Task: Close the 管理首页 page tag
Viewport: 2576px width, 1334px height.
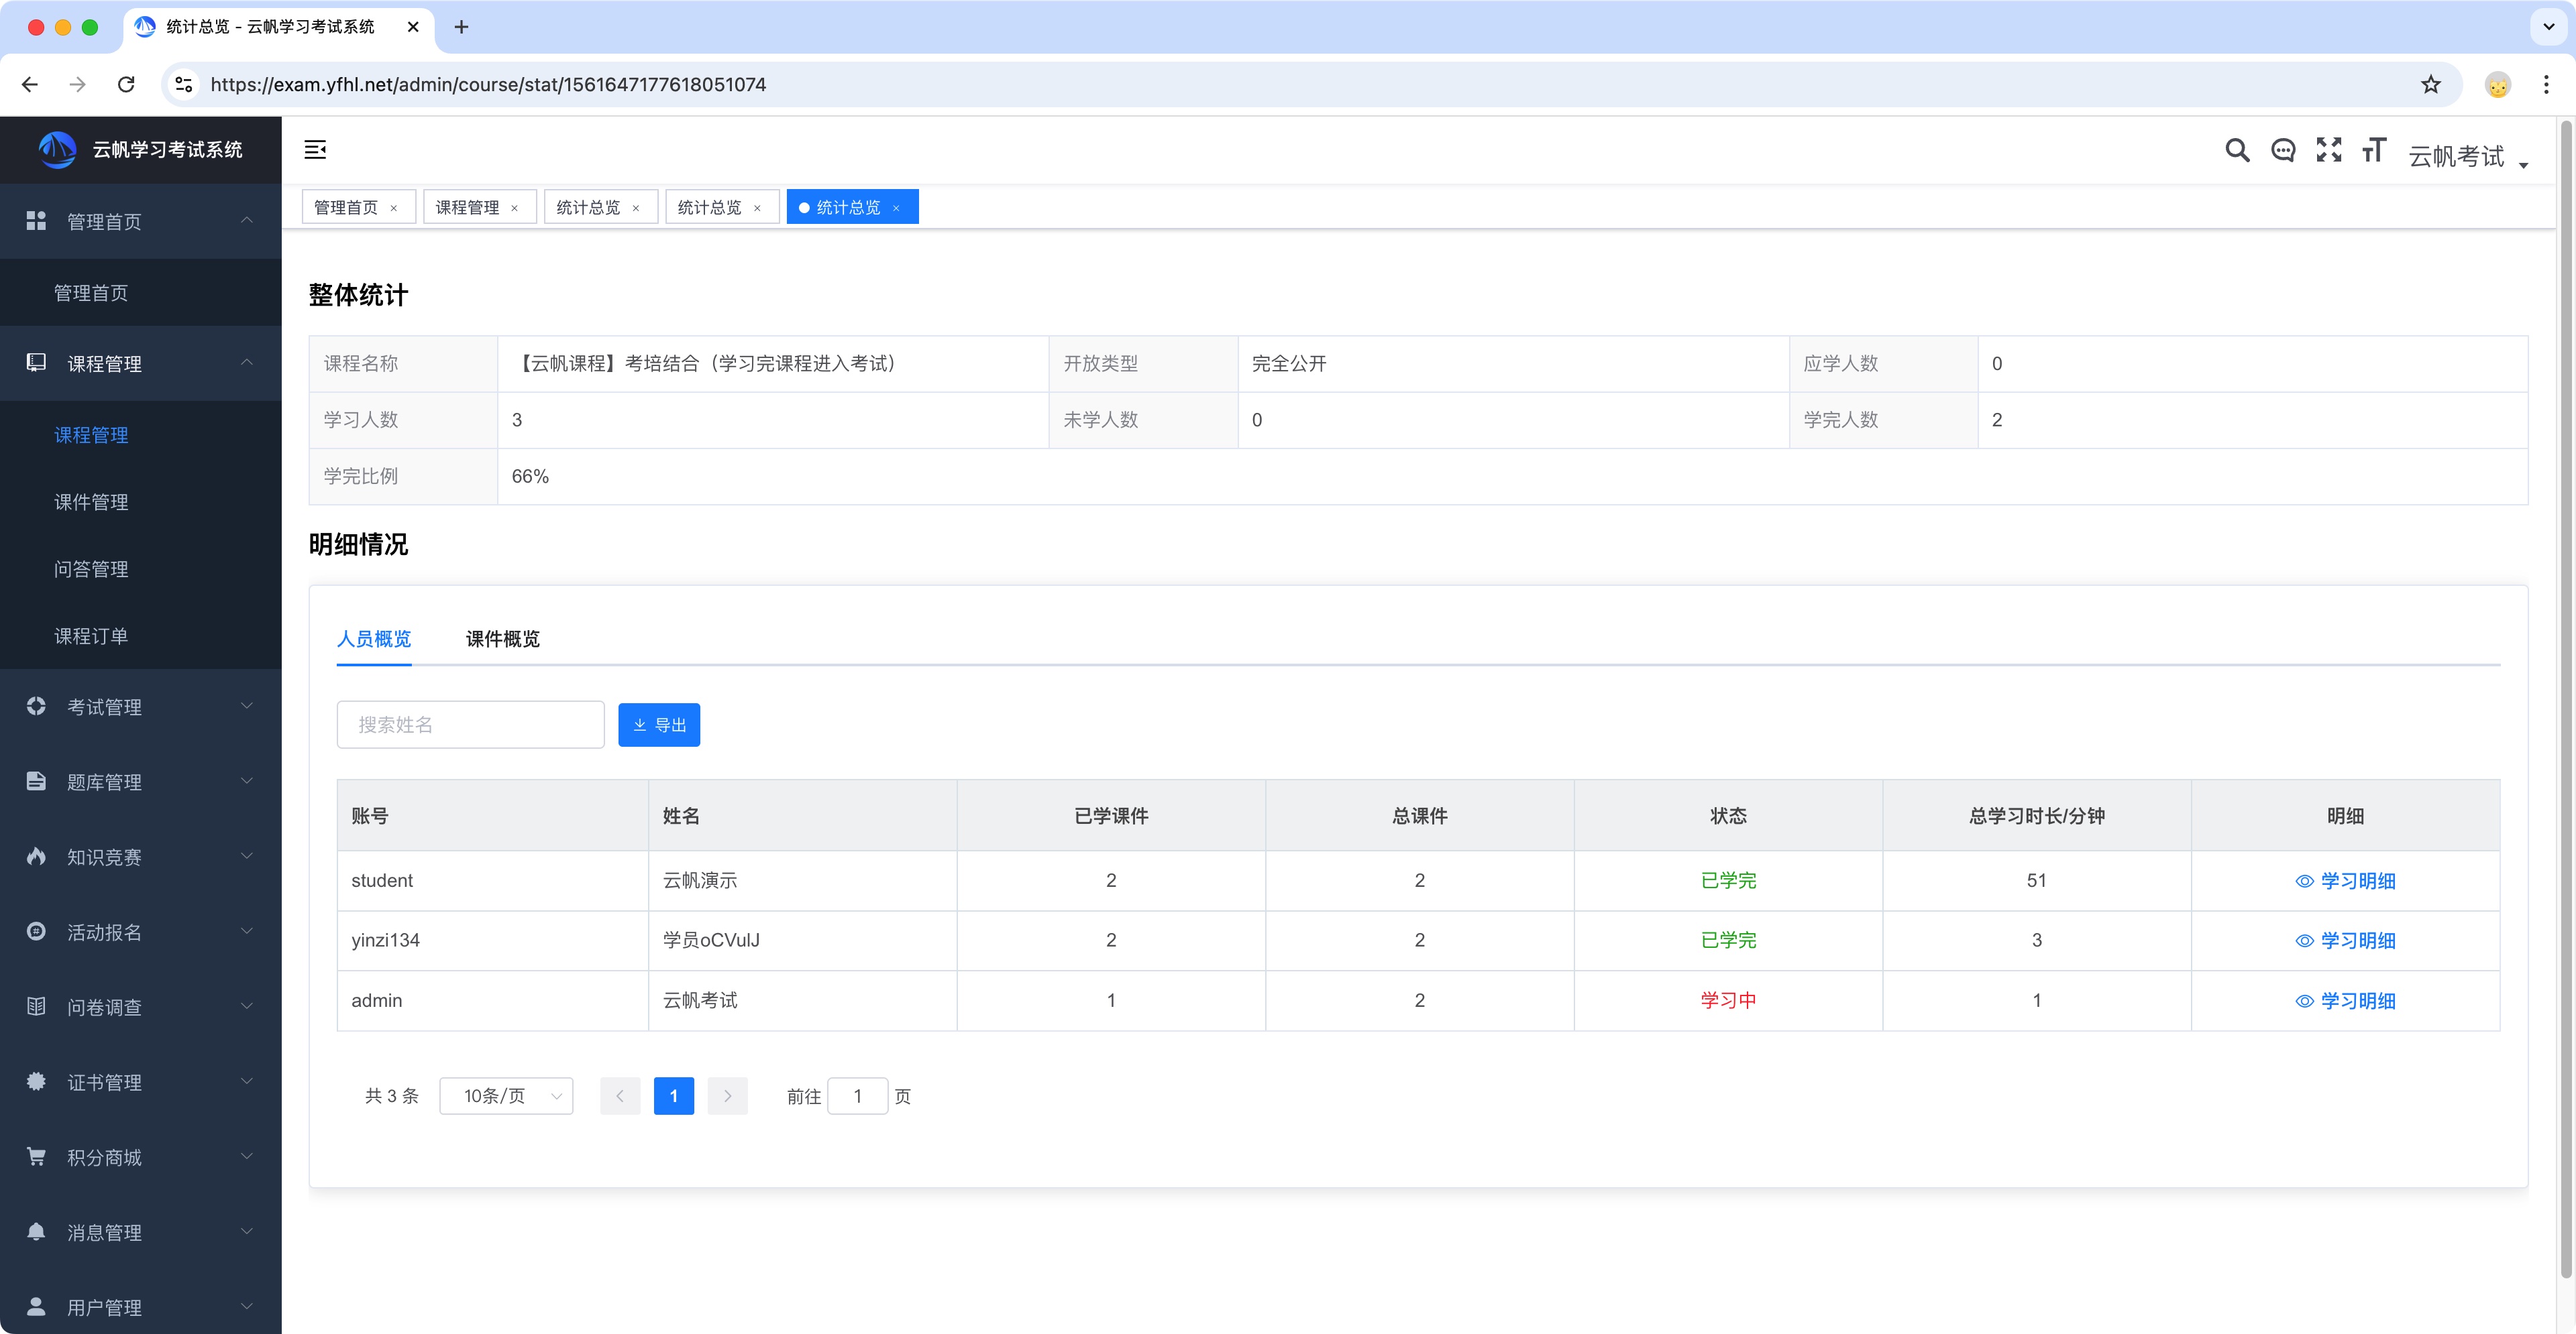Action: click(394, 208)
